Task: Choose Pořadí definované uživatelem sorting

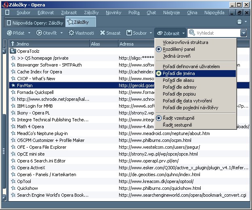Action: (x=195, y=67)
